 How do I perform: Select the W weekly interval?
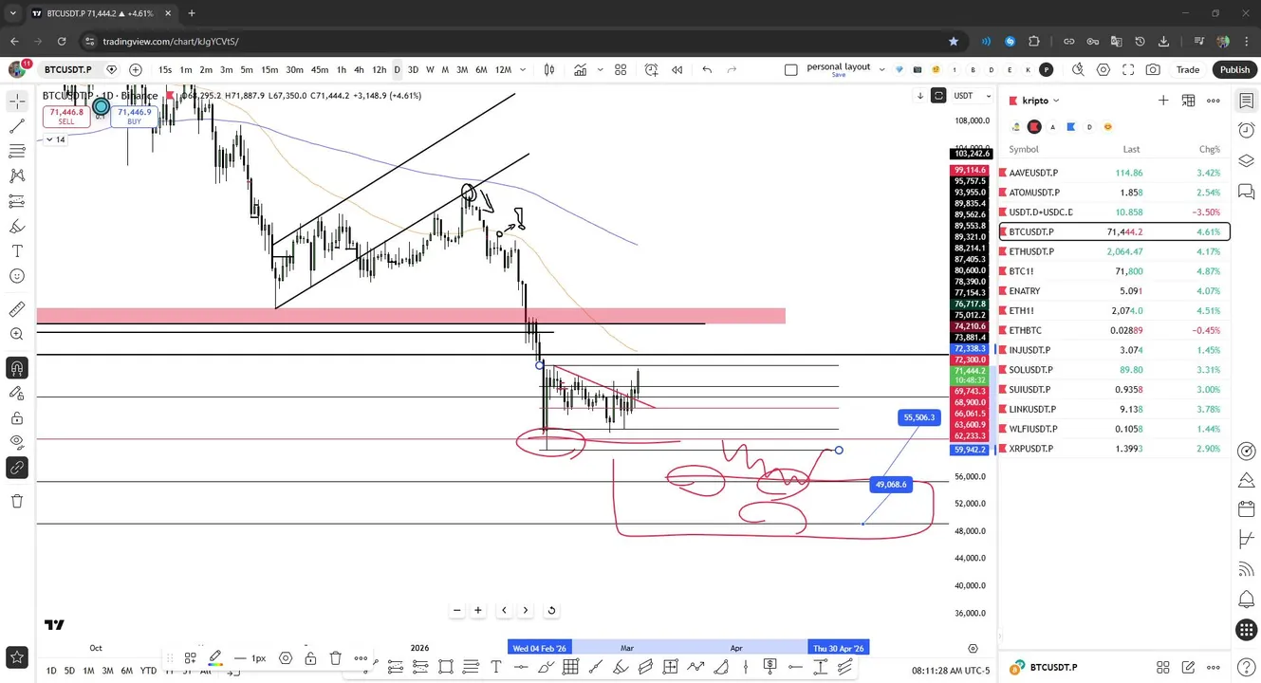[430, 69]
